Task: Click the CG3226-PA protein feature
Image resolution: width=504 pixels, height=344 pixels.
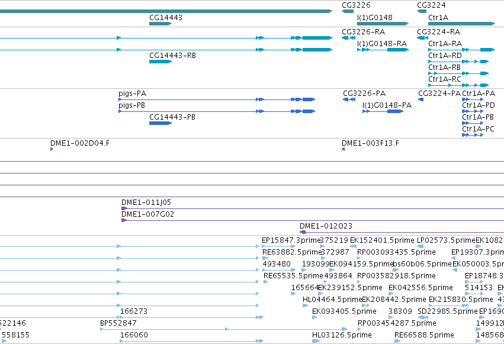Action: pyautogui.click(x=349, y=99)
